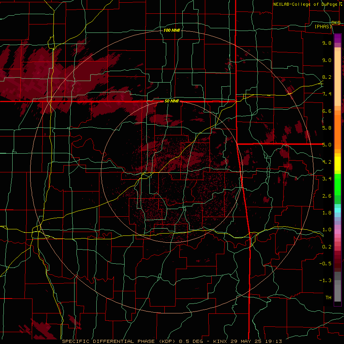Click the 1.8 legend value

coord(327,213)
